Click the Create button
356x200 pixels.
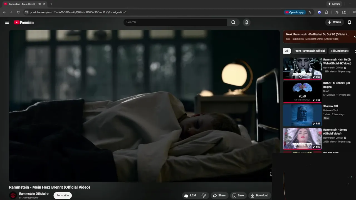334,22
